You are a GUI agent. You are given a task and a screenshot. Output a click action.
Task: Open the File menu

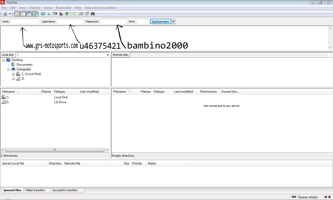[4, 8]
